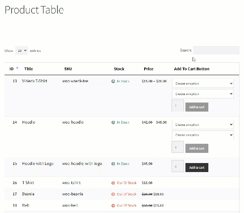Click the Product Table heading
This screenshot has width=244, height=213.
click(34, 10)
